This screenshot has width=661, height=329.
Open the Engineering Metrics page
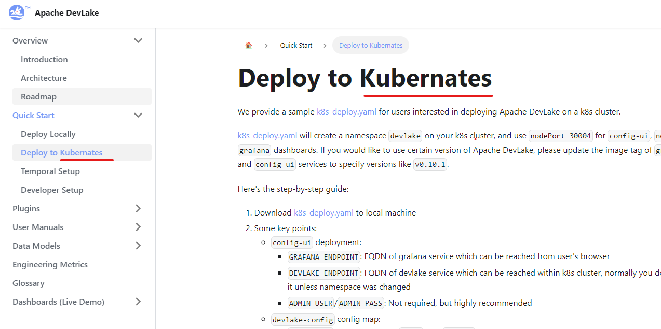(50, 264)
